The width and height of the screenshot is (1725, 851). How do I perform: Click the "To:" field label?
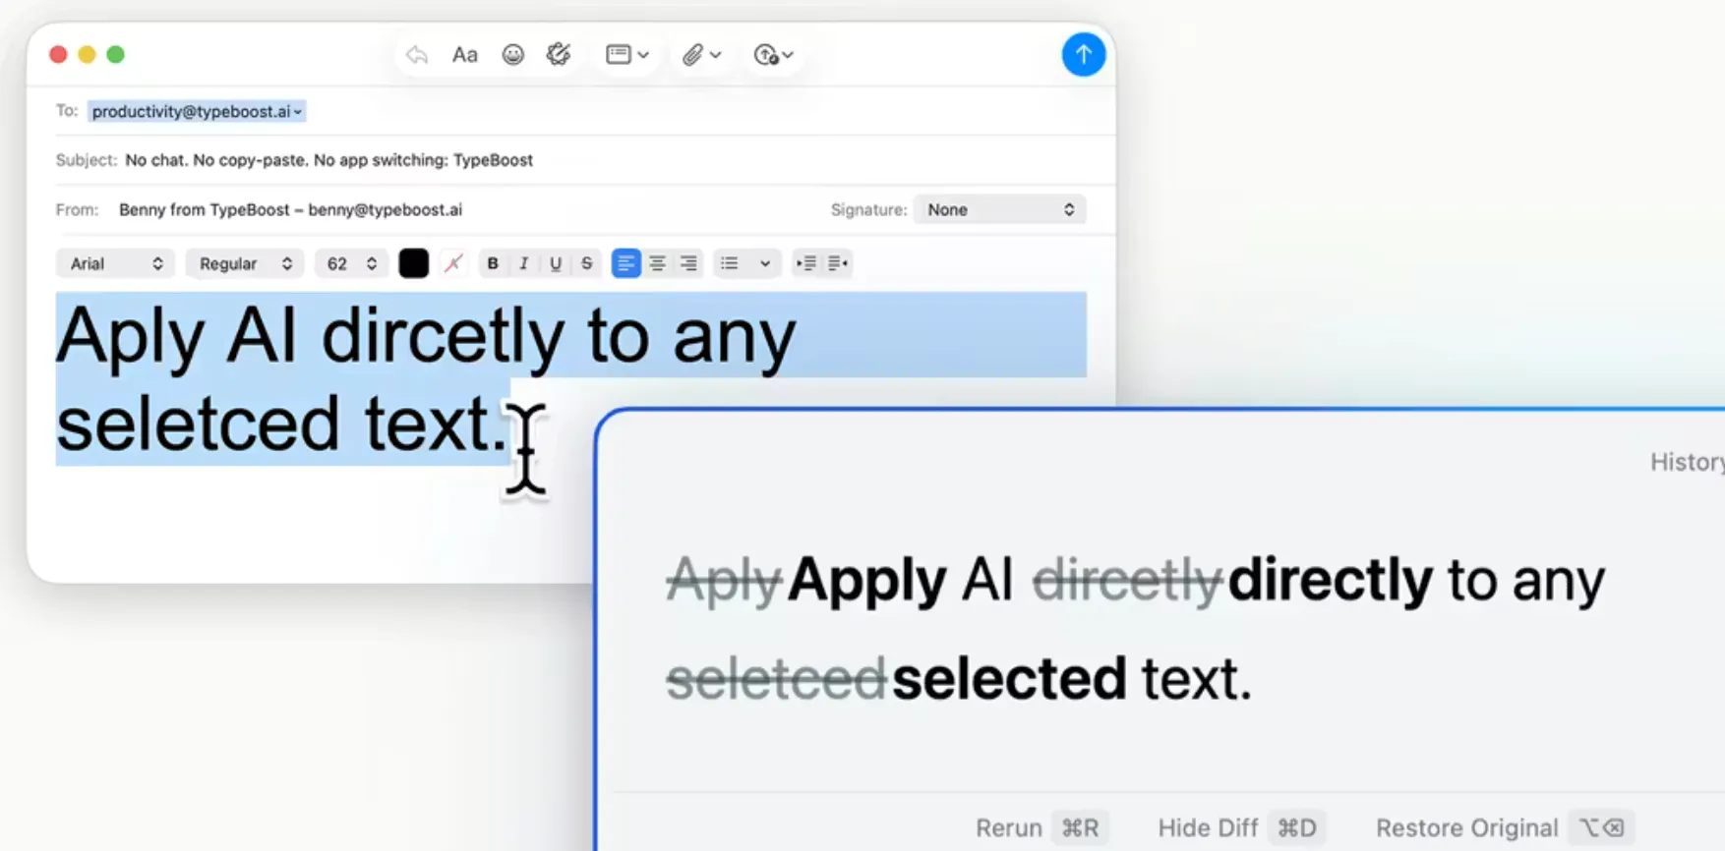coord(67,111)
